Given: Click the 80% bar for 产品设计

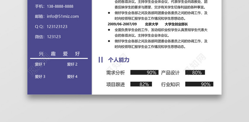Looking at the screenshot, I should tap(195, 72).
